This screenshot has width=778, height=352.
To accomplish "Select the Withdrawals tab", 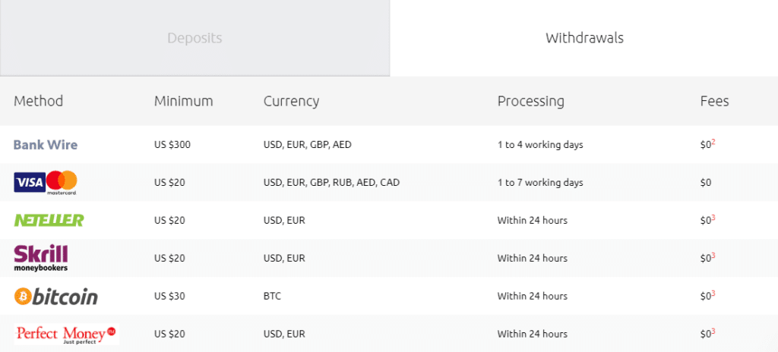I will pyautogui.click(x=584, y=38).
